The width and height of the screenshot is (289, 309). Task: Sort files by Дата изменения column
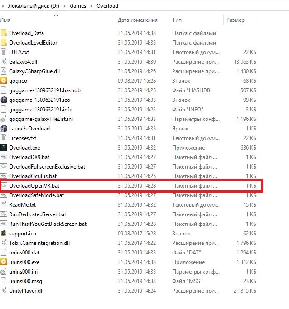coord(138,20)
